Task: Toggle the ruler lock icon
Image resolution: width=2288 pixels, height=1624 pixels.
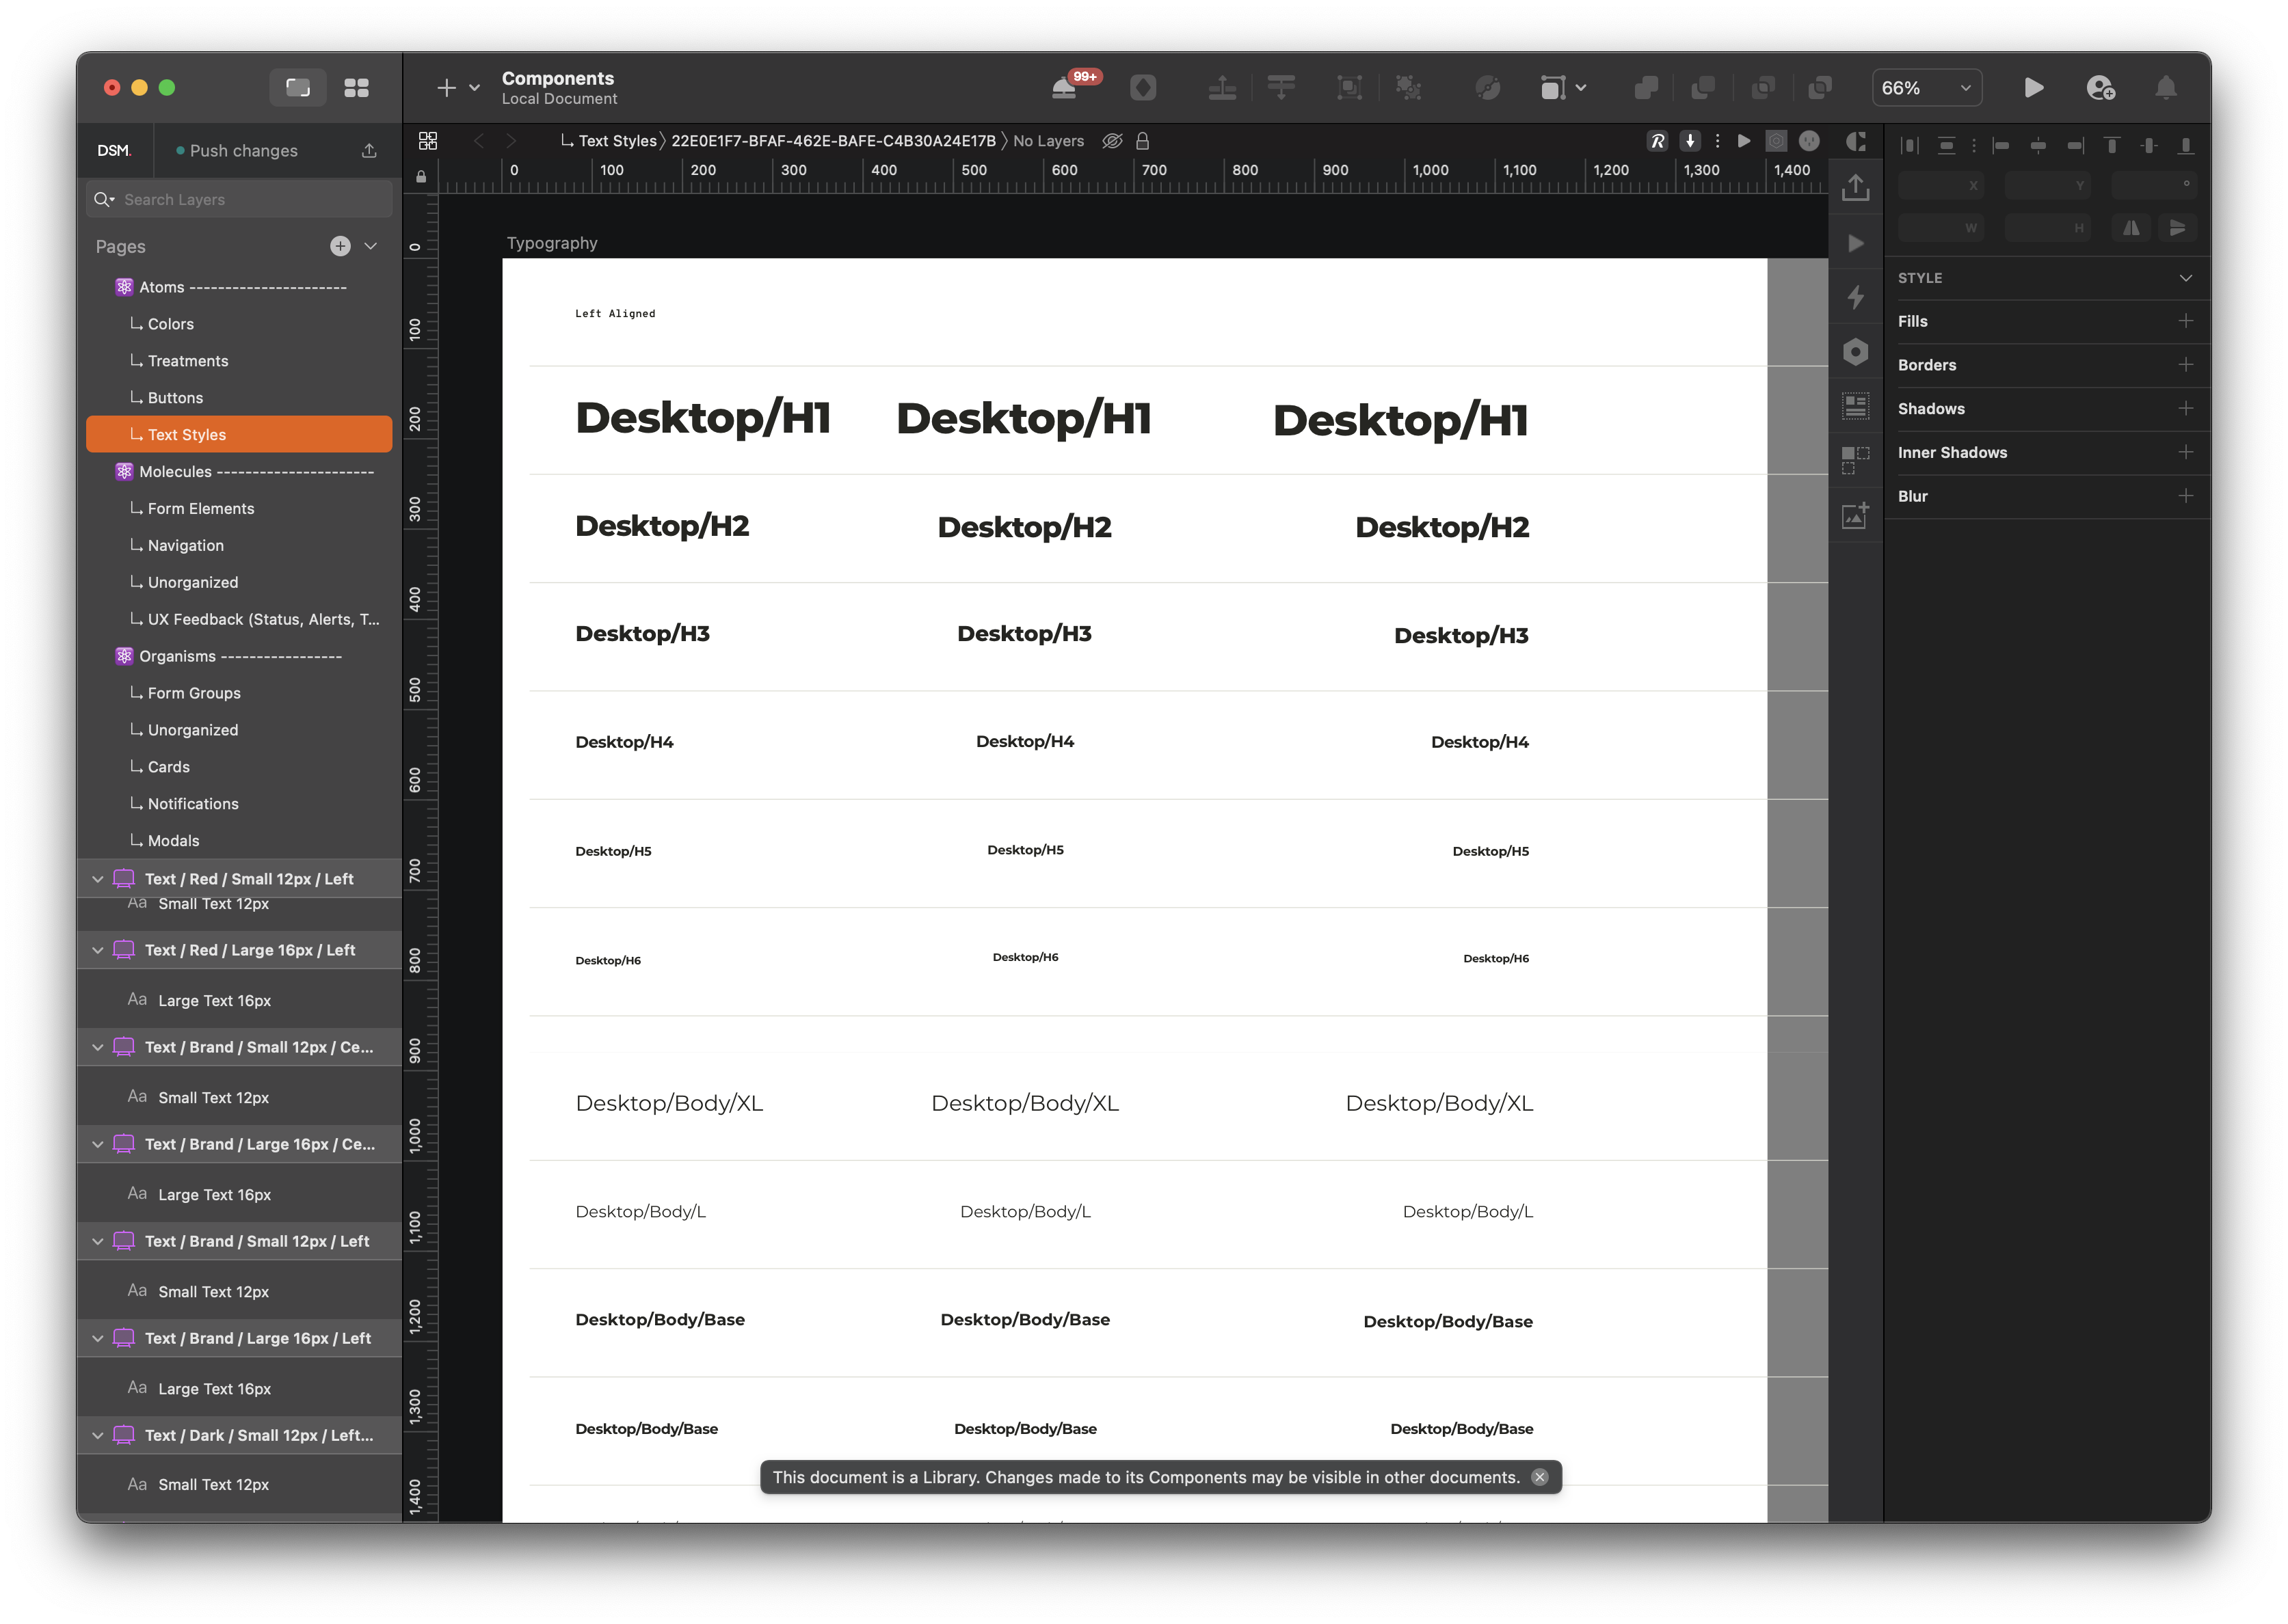Action: [421, 177]
